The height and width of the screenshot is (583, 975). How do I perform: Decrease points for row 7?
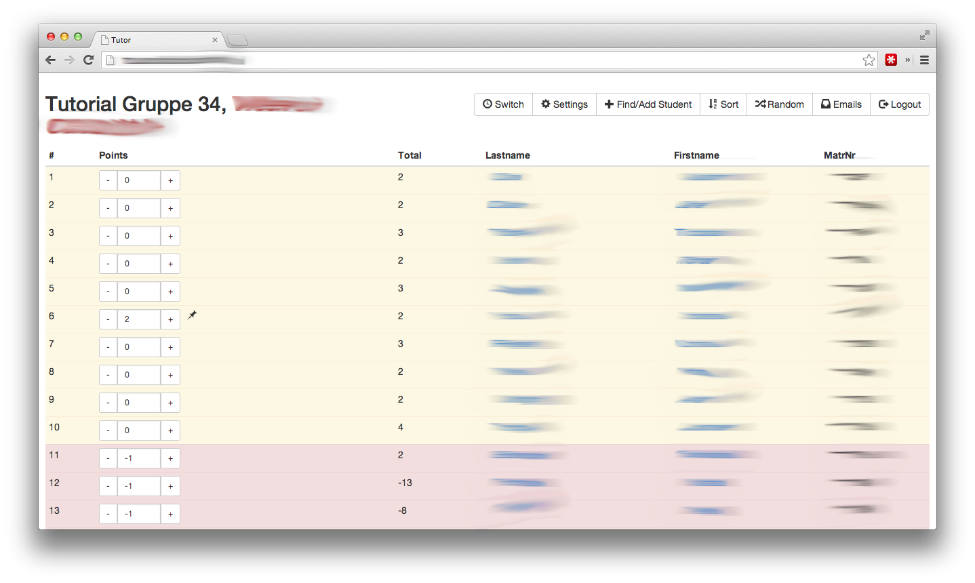tap(108, 347)
